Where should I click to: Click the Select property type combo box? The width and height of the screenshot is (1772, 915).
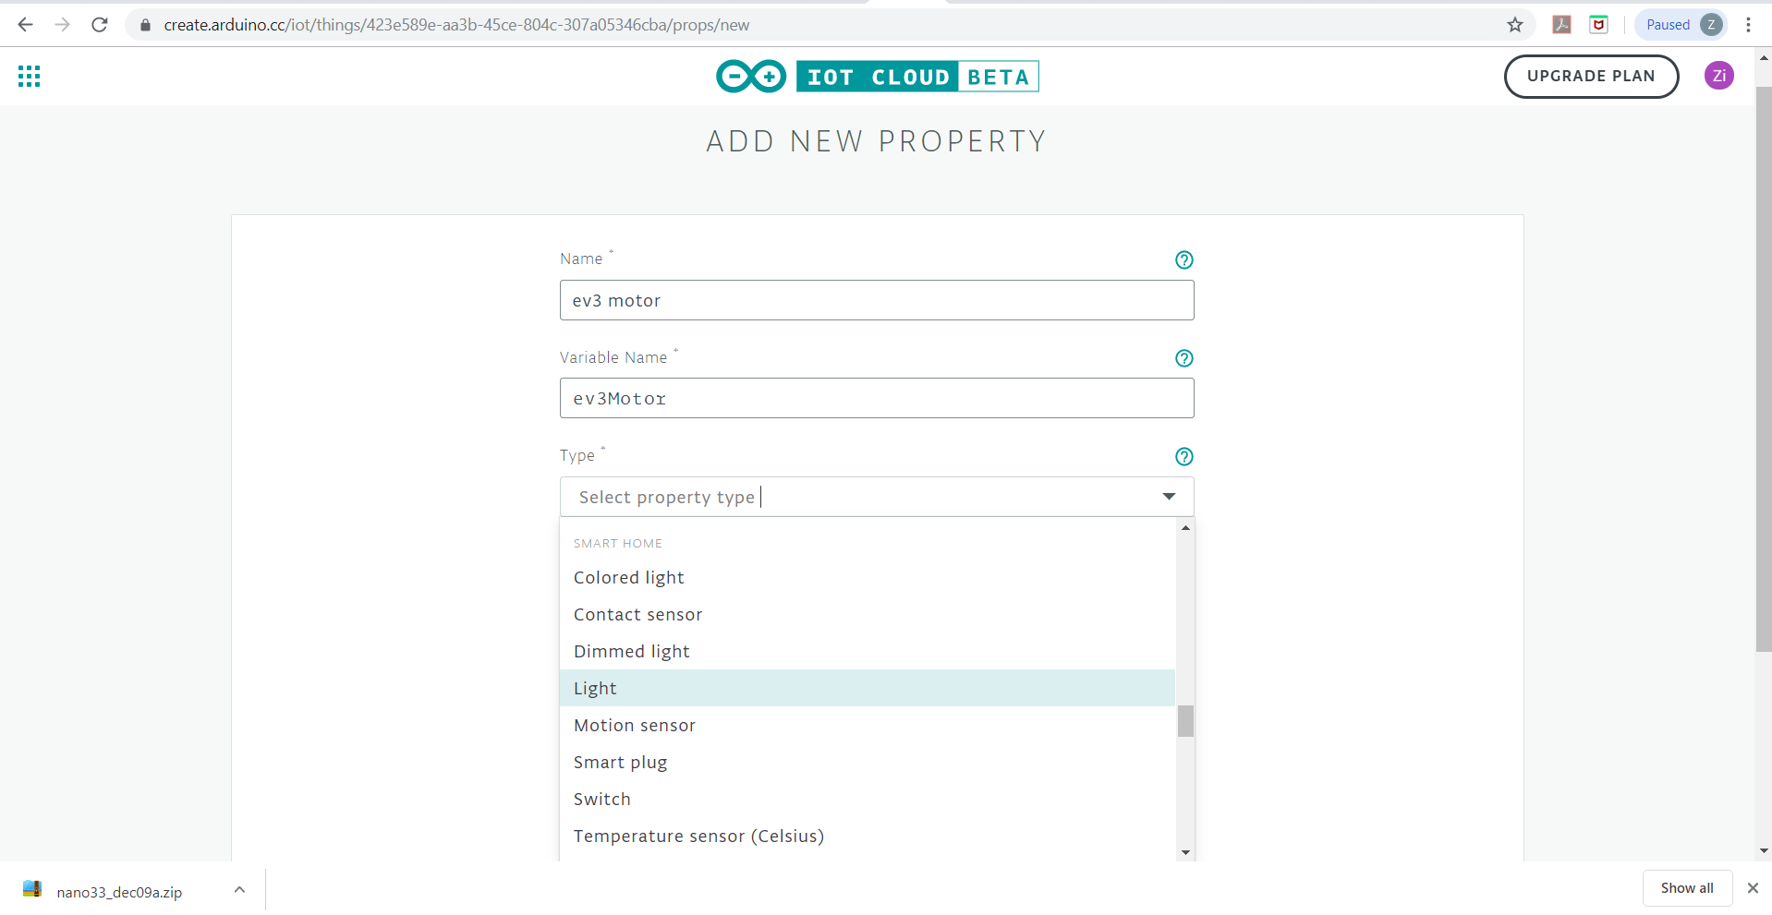click(877, 497)
